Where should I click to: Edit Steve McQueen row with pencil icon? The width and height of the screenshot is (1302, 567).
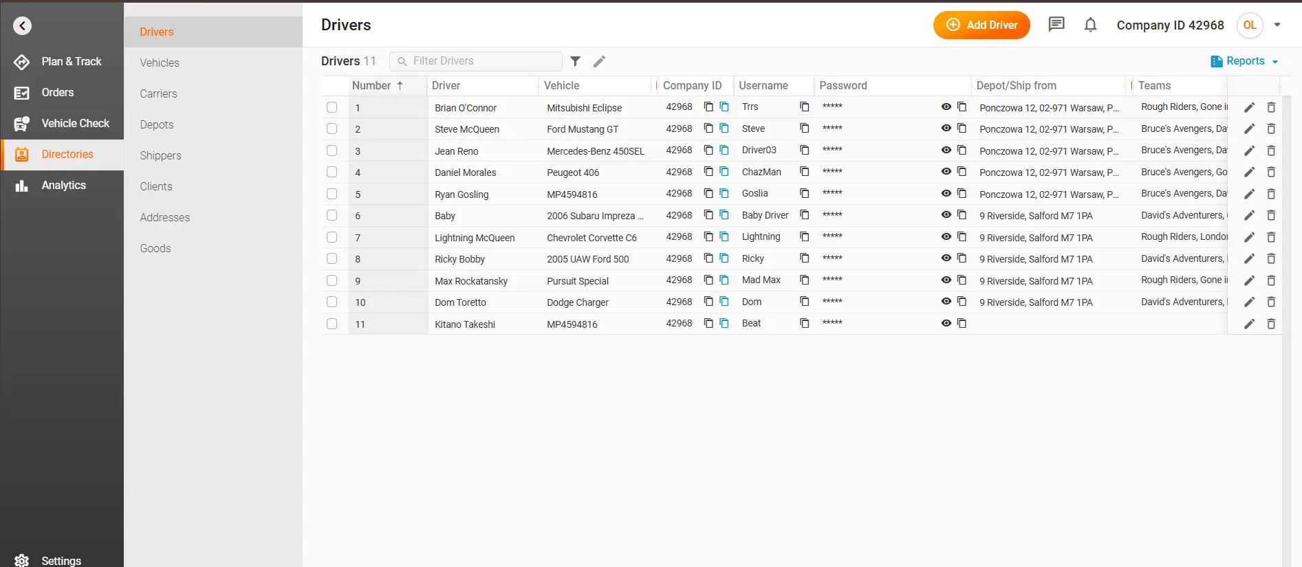[x=1250, y=129]
